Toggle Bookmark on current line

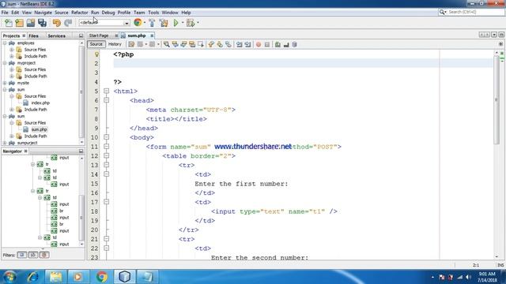point(228,44)
